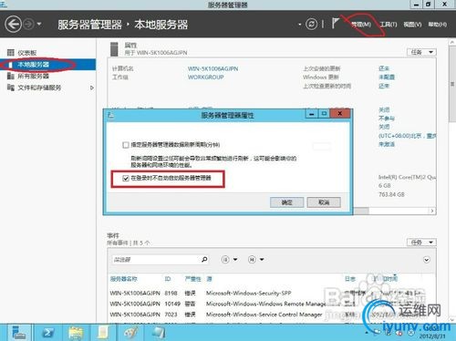Sort events by 服务器名称 column
The image size is (456, 341).
(123, 279)
